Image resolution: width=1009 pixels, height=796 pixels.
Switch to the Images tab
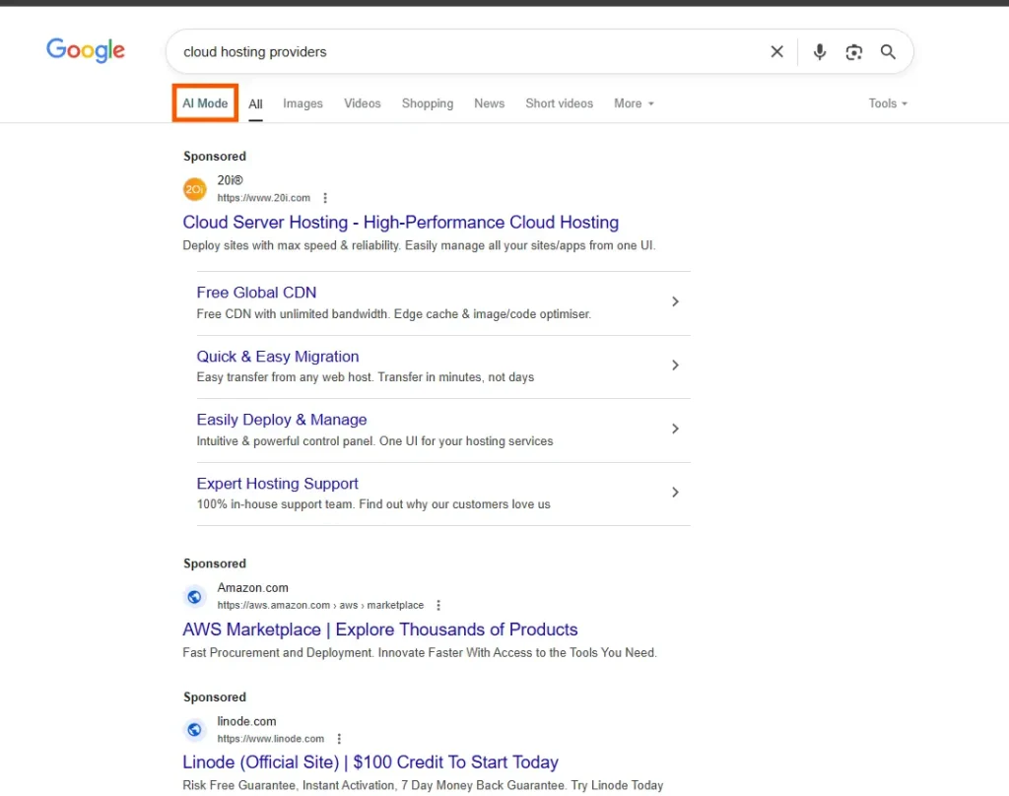(303, 103)
